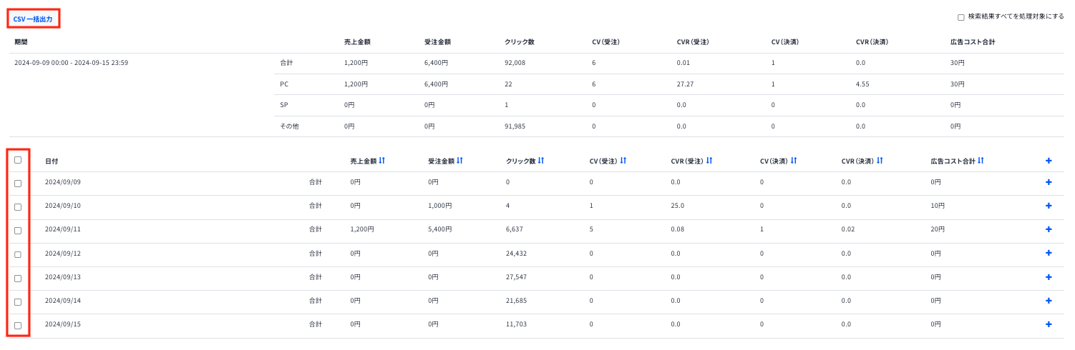1075x350 pixels.
Task: Expand the 2024/09/12 row details
Action: 1049,253
